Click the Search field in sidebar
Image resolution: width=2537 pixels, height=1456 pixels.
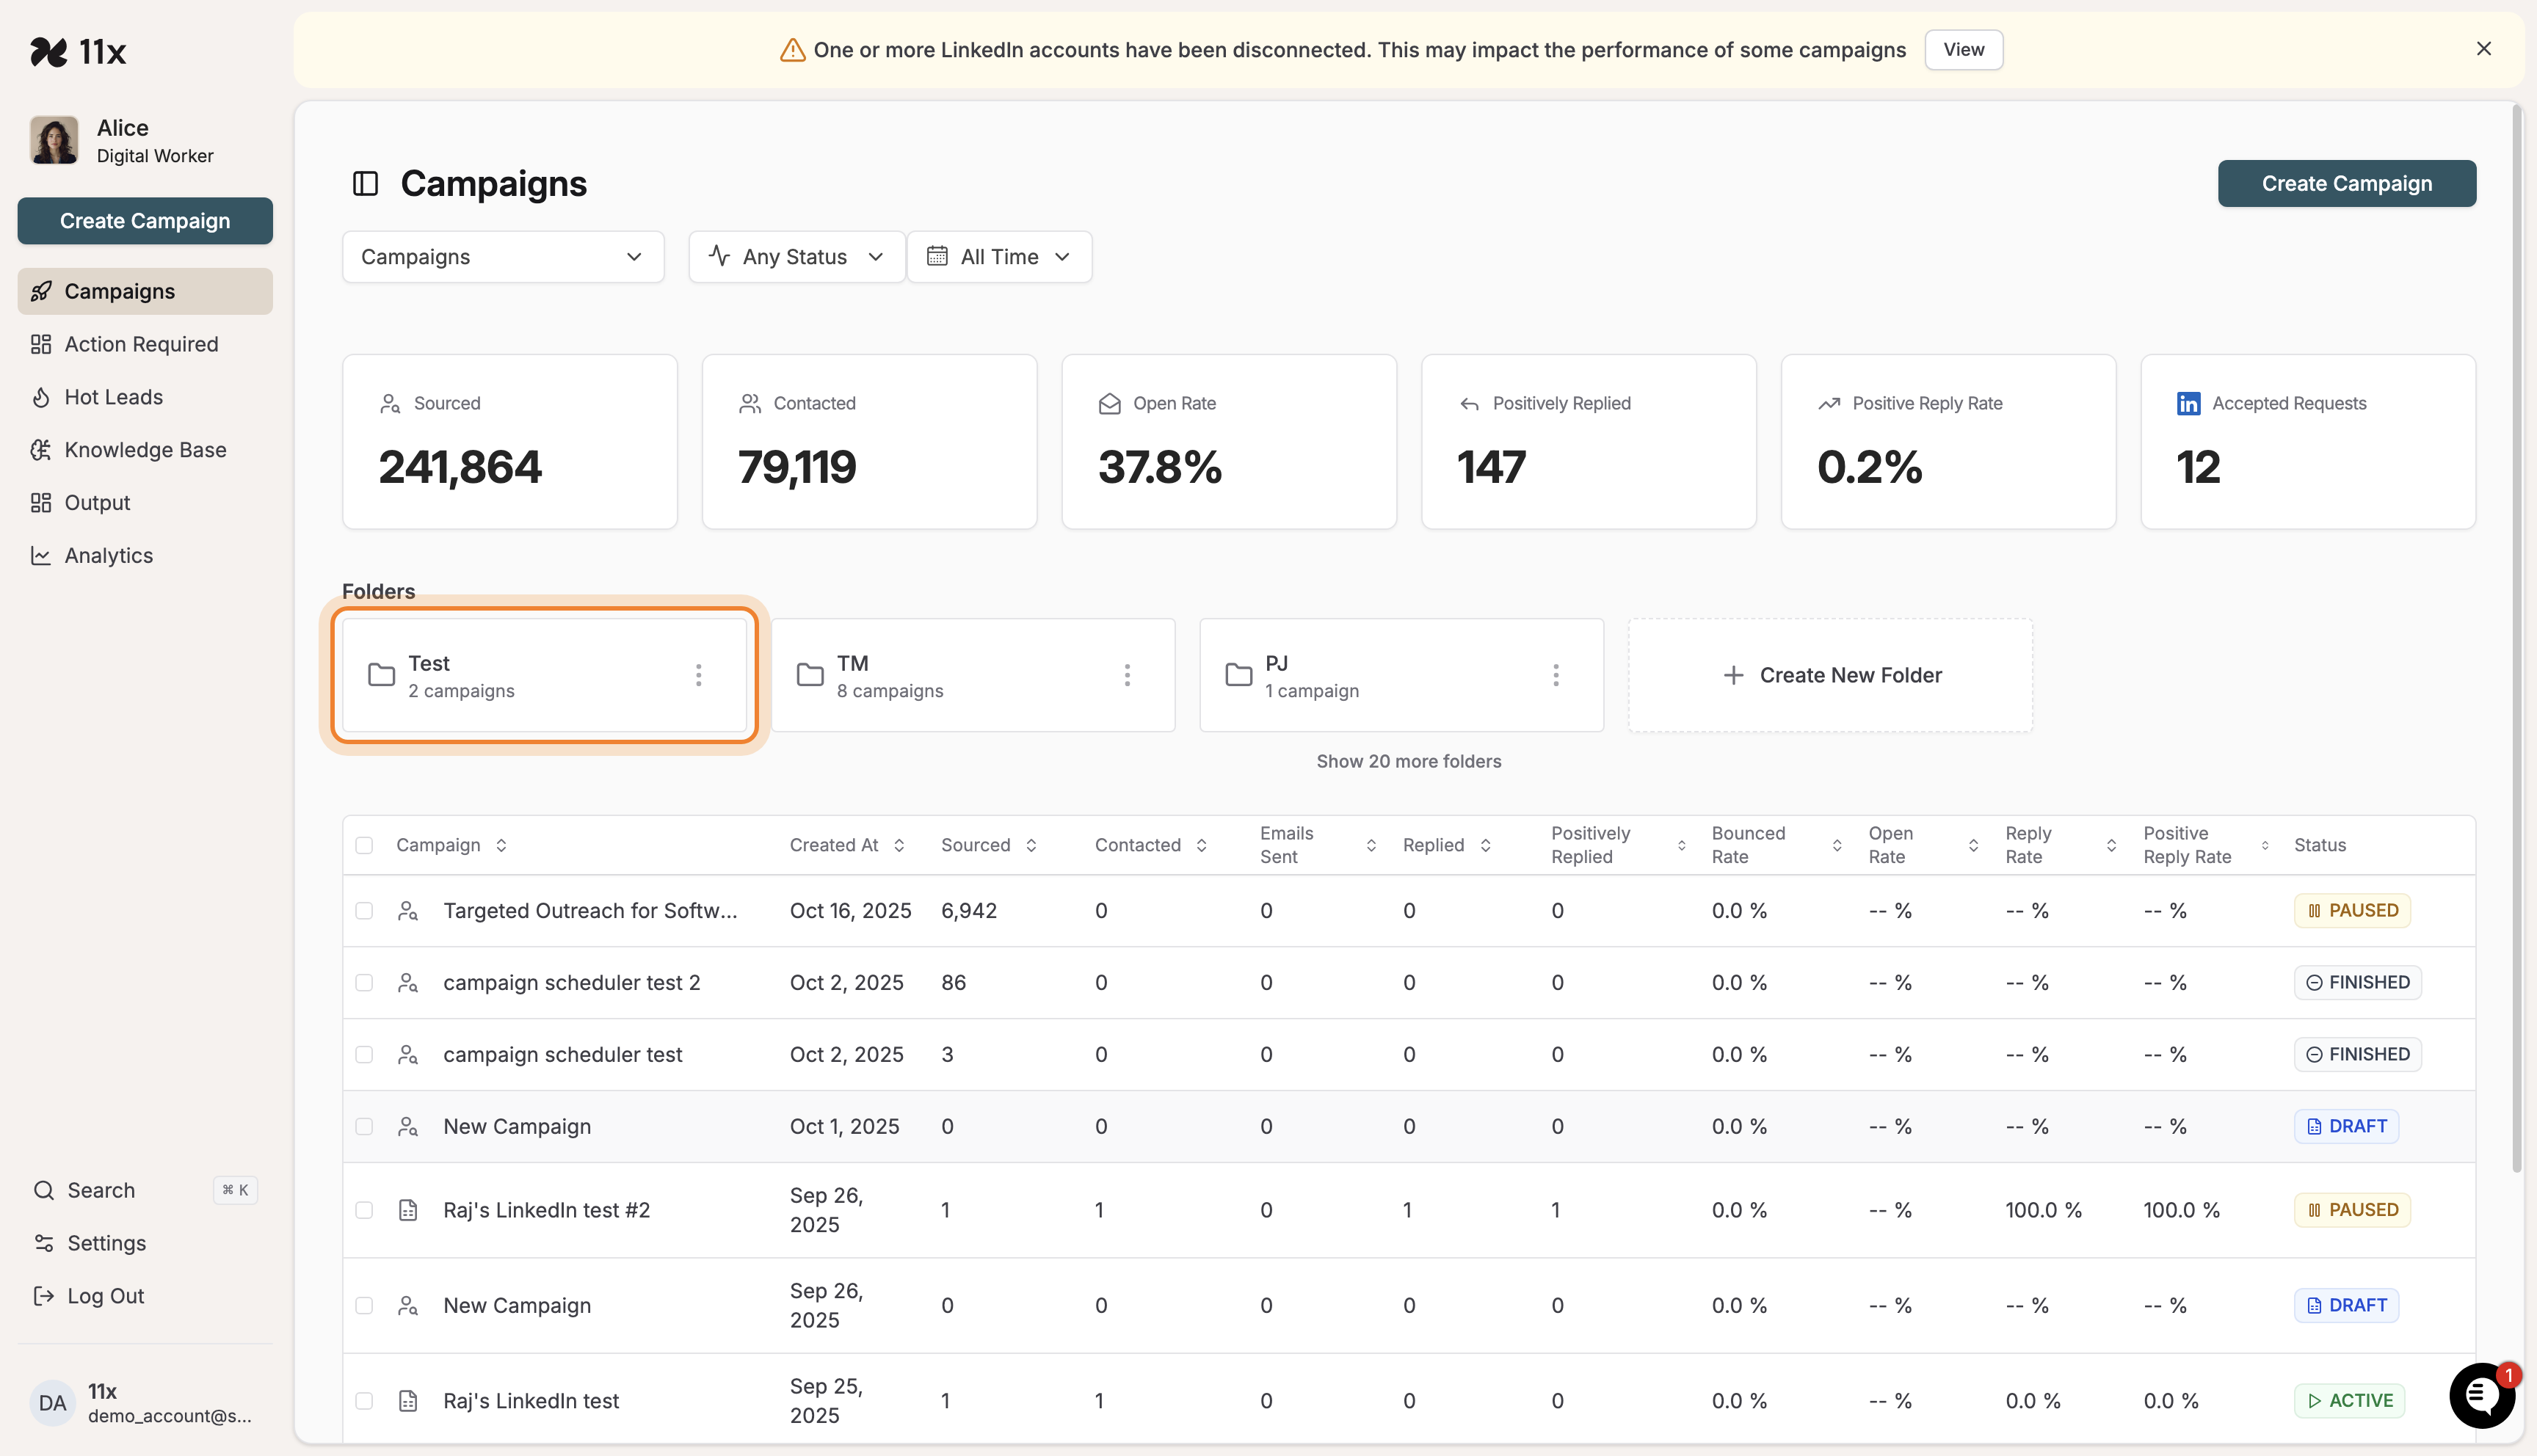(101, 1190)
